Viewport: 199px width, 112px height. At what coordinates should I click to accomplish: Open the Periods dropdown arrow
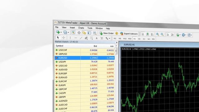click(186, 35)
